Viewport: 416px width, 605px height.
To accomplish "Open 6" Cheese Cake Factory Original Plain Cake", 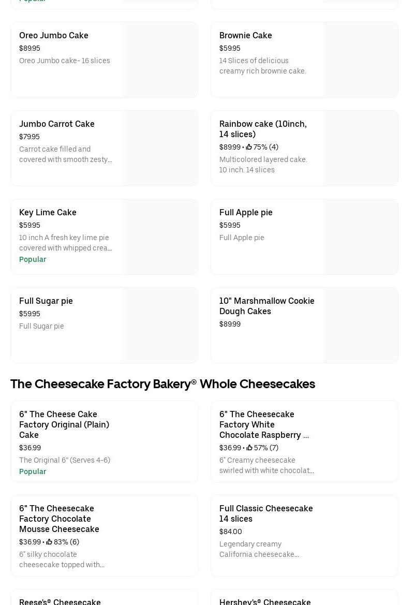I will (x=64, y=424).
